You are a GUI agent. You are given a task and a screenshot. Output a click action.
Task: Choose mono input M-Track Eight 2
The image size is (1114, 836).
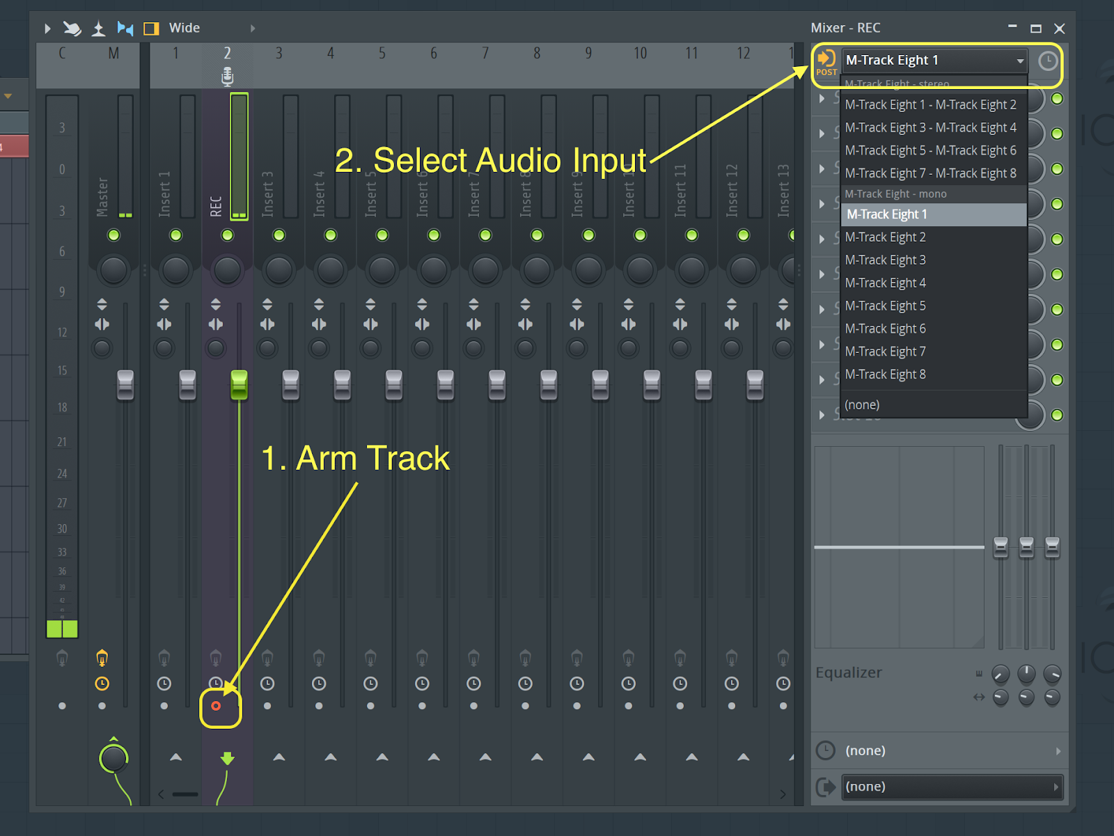tap(933, 237)
